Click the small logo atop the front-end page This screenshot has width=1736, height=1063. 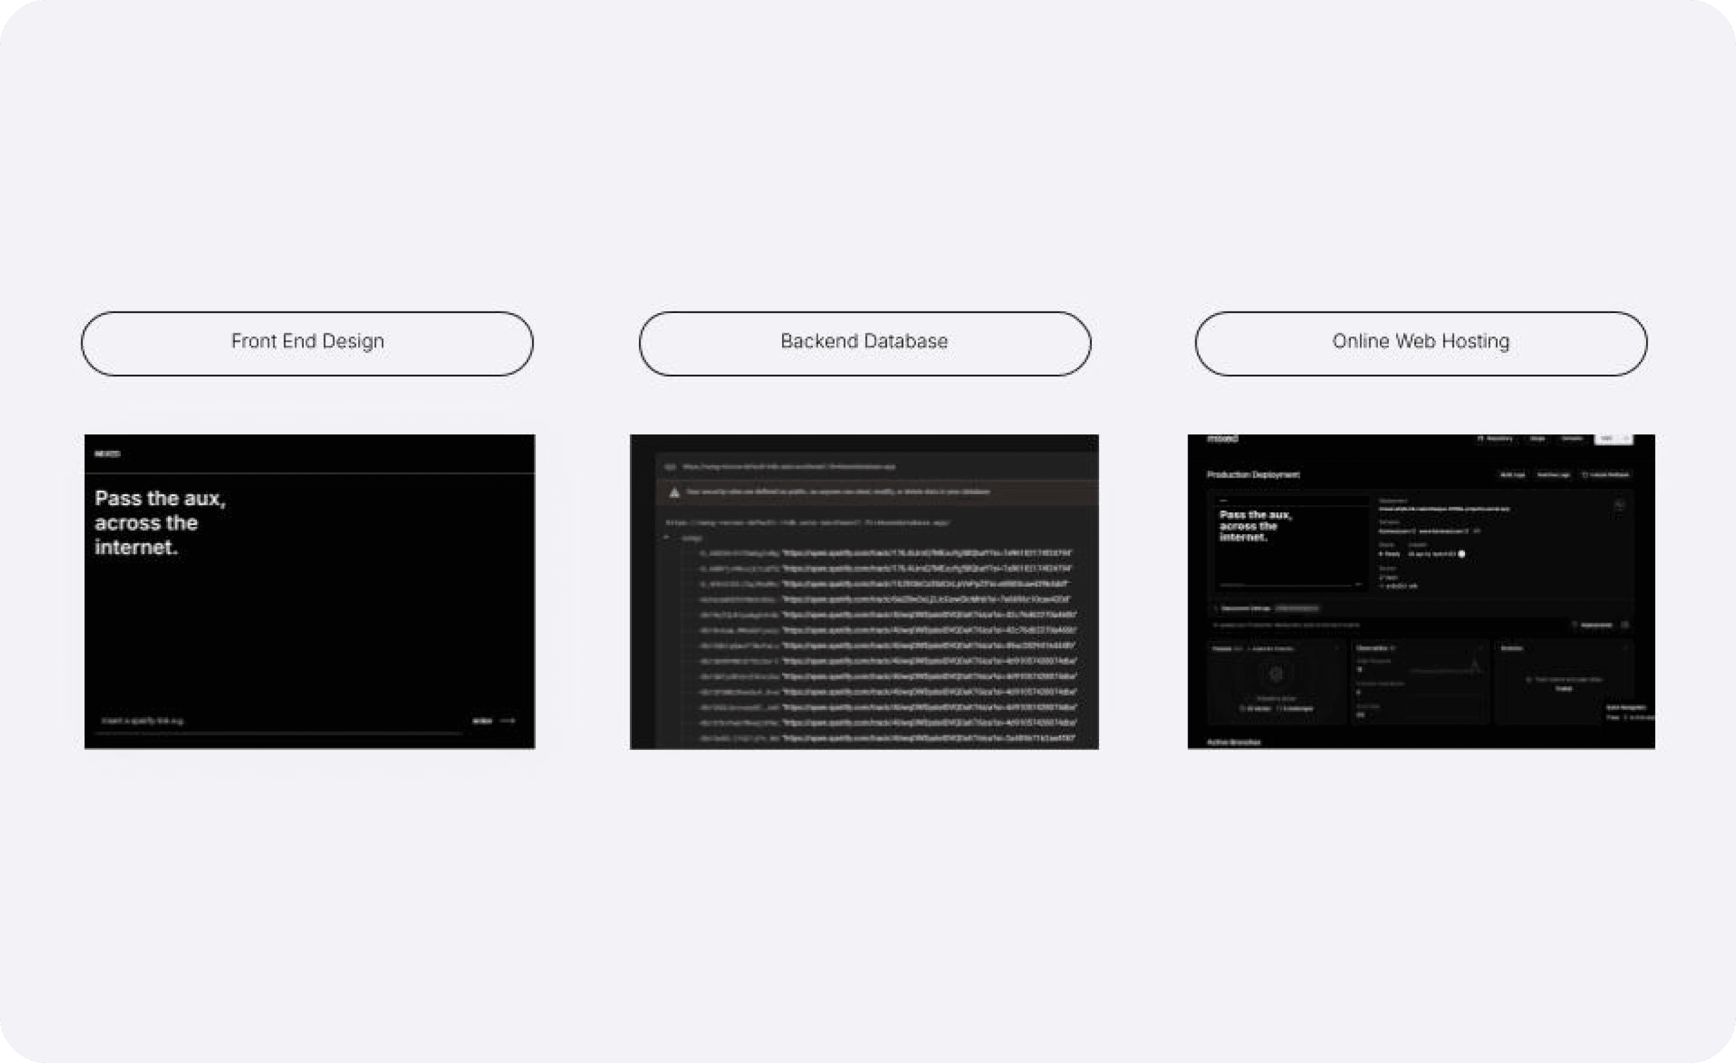(107, 453)
